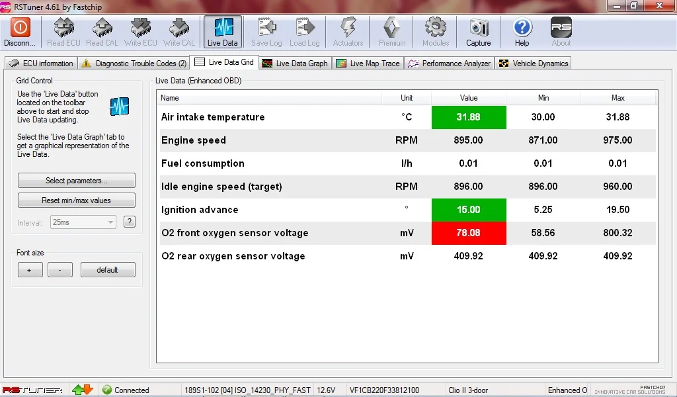Click the green 15.00 ignition value cell
Image resolution: width=677 pixels, height=397 pixels.
[469, 210]
